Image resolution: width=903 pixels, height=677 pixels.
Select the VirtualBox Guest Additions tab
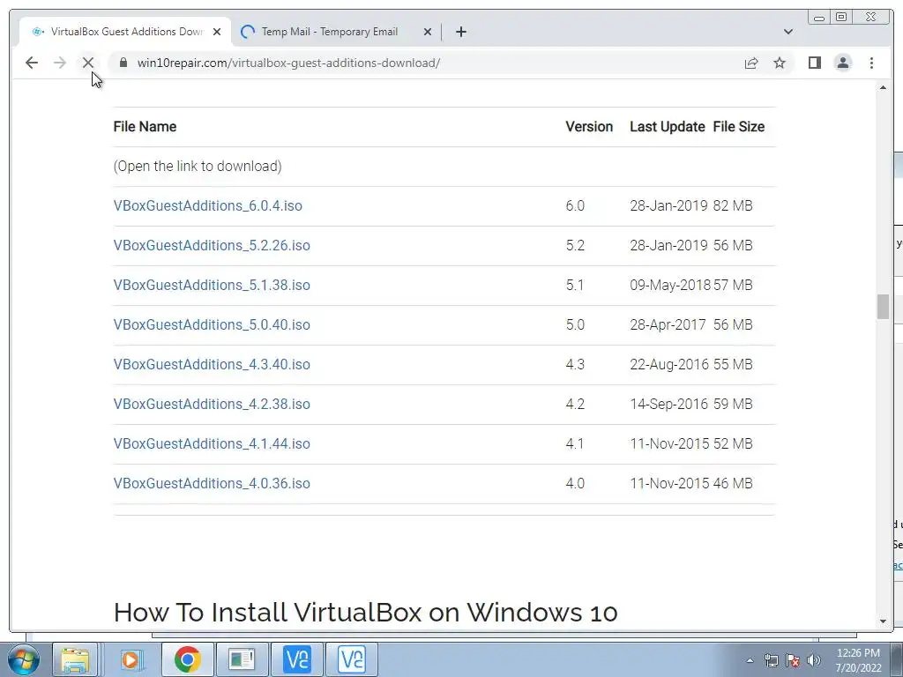coord(125,32)
